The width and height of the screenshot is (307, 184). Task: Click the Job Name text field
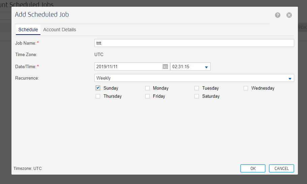click(x=194, y=43)
